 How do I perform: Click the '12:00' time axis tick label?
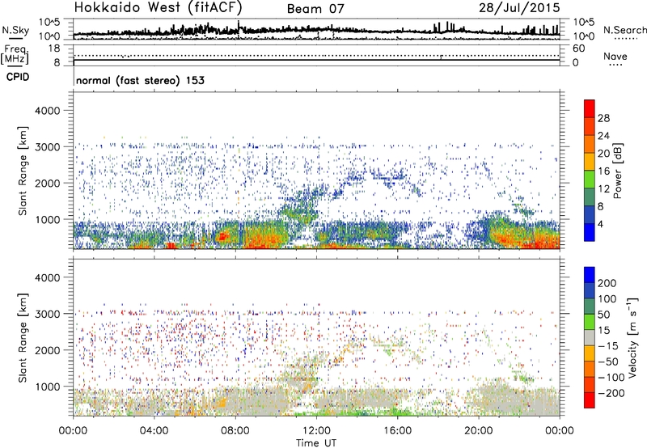tap(316, 431)
